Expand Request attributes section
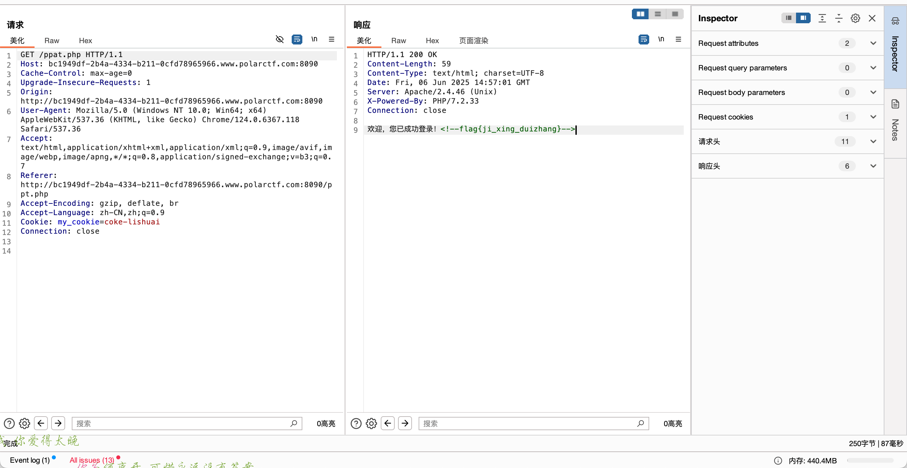Screen dimensions: 907x468 (x=873, y=43)
